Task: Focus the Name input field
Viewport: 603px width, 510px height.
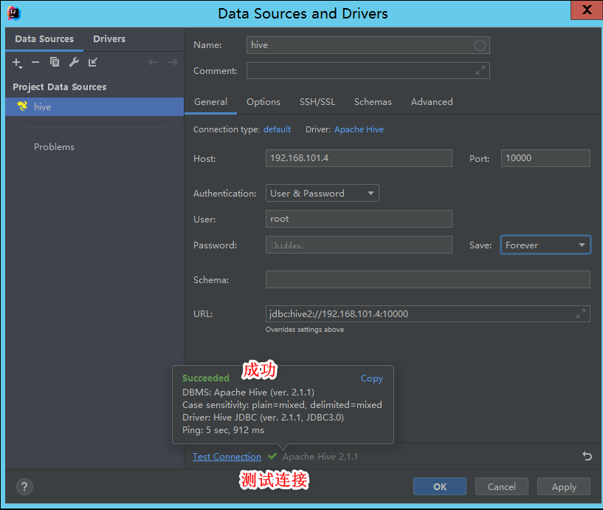Action: pos(368,45)
